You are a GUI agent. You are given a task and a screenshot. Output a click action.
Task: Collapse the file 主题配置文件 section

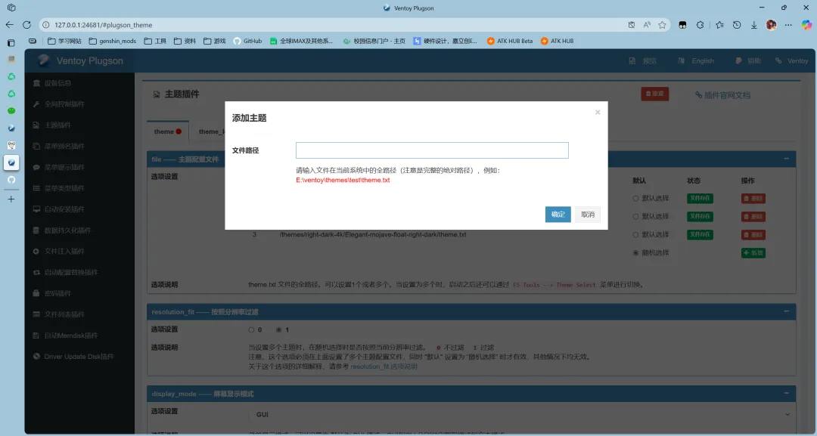click(787, 159)
